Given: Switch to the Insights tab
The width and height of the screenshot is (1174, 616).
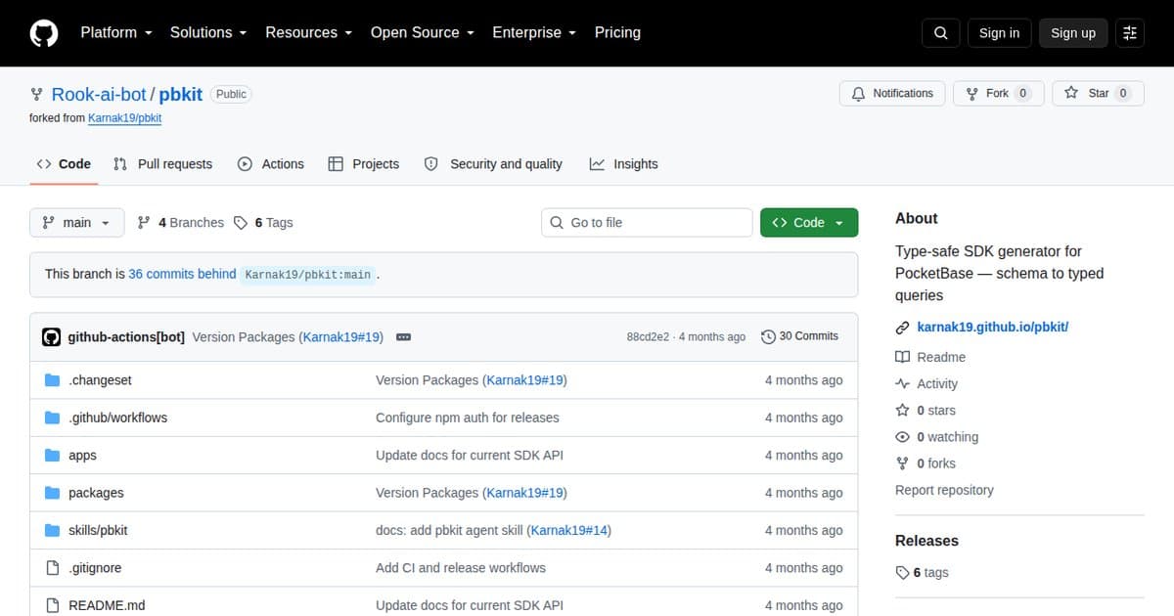Looking at the screenshot, I should pyautogui.click(x=624, y=164).
